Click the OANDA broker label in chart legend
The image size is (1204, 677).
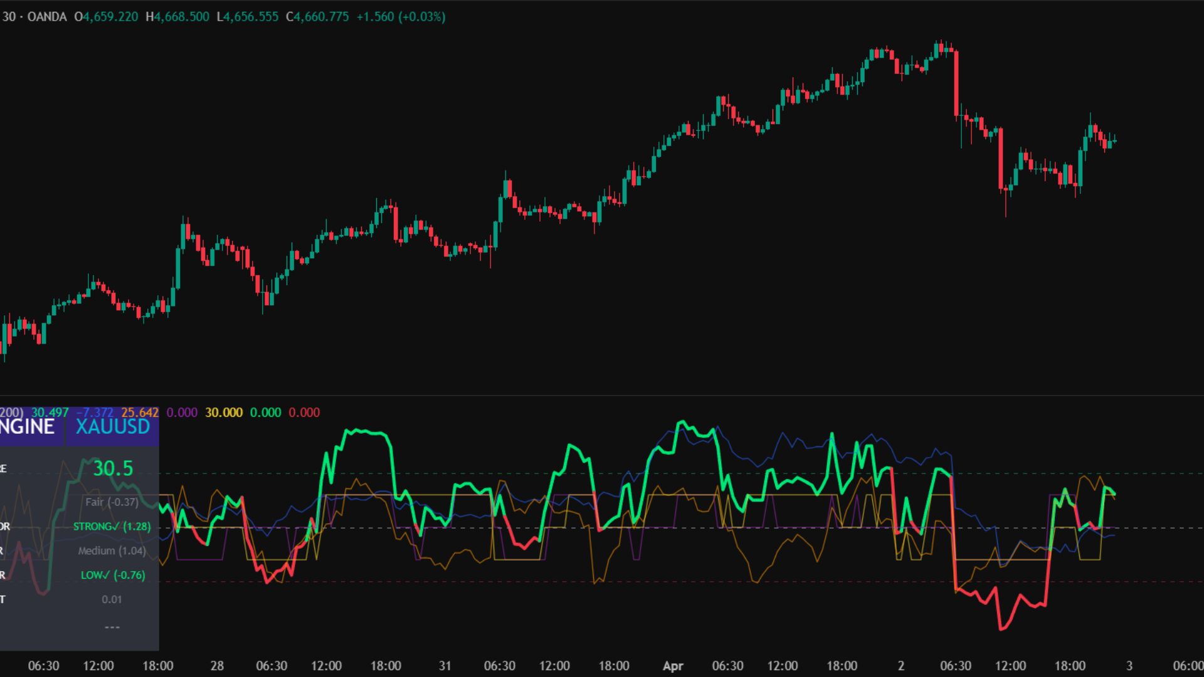click(x=46, y=17)
